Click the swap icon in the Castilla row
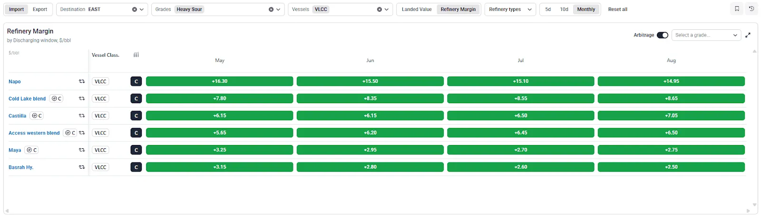Viewport: 761px width, 216px height. tap(82, 116)
